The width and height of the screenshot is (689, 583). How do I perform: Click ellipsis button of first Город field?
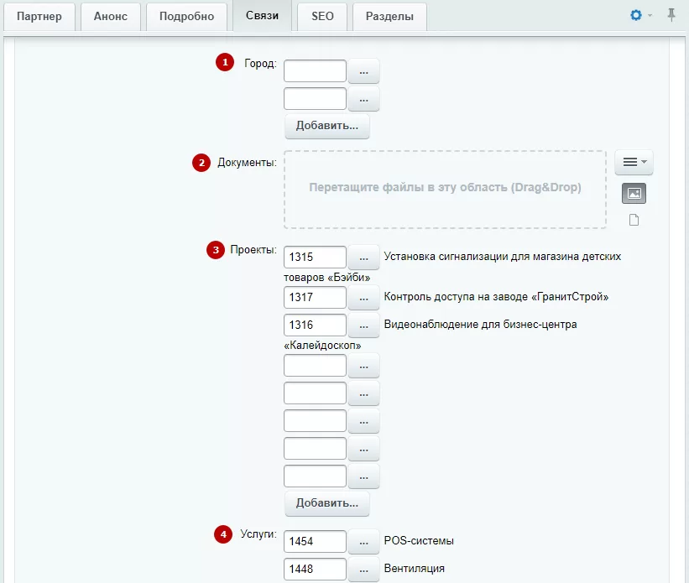click(363, 71)
